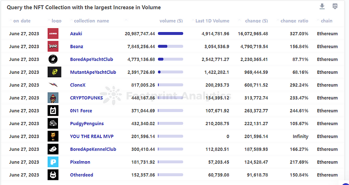Image resolution: width=349 pixels, height=185 pixels.
Task: Click the CloneX logo
Action: tap(53, 85)
